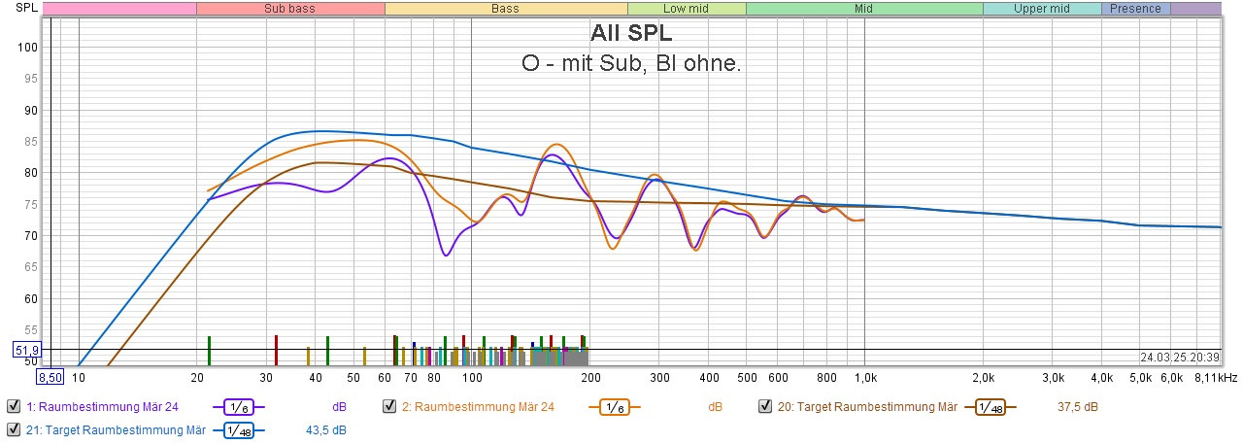1243x444 pixels.
Task: Click the 5,0k frequency axis tick label
Action: click(1141, 377)
